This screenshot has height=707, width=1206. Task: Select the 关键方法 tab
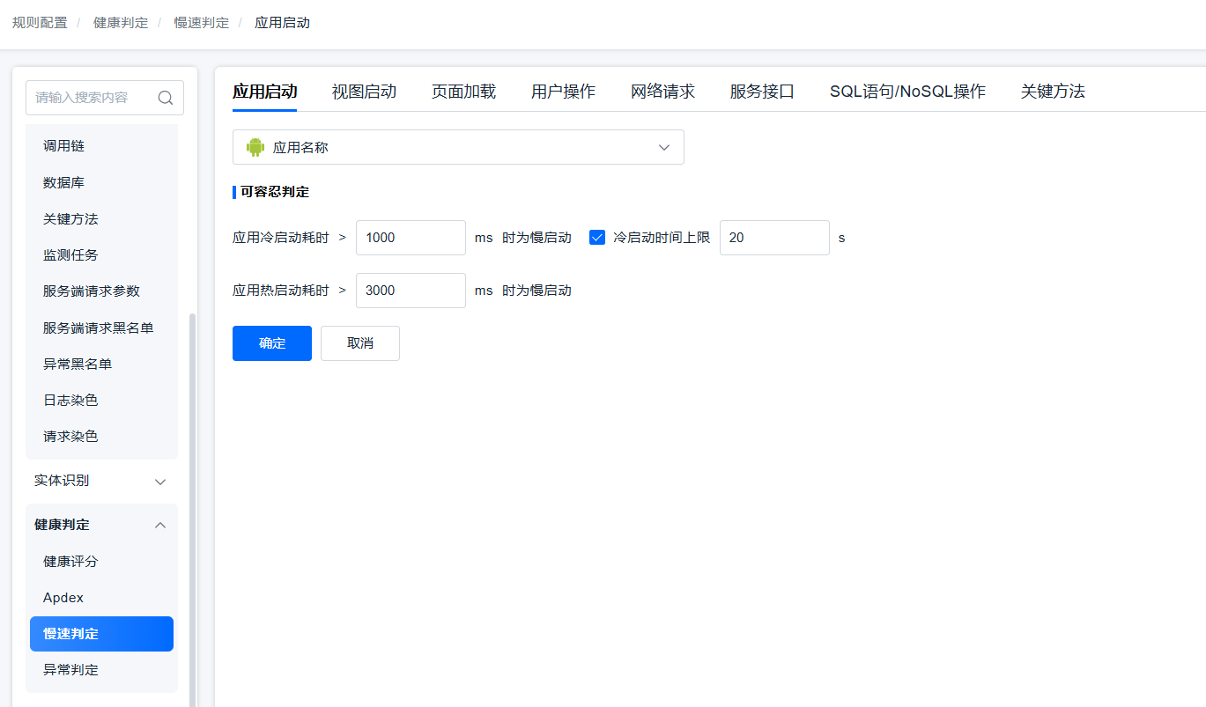pyautogui.click(x=1053, y=92)
